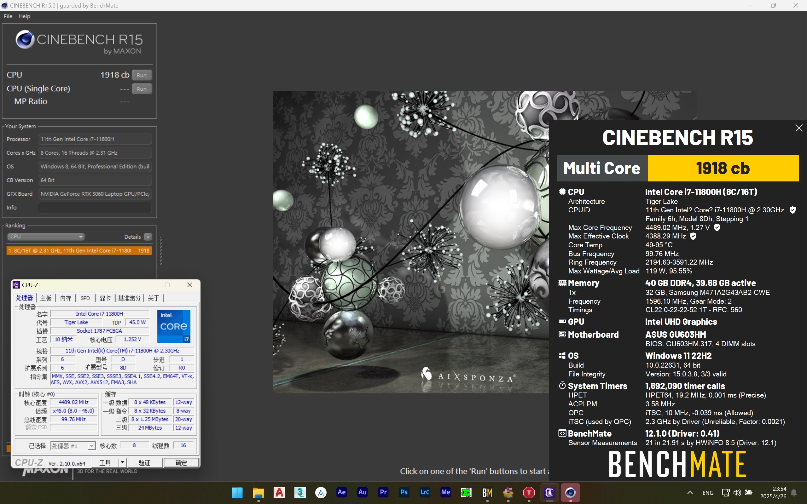The image size is (807, 504).
Task: Select the first ranking entry row
Action: 79,250
